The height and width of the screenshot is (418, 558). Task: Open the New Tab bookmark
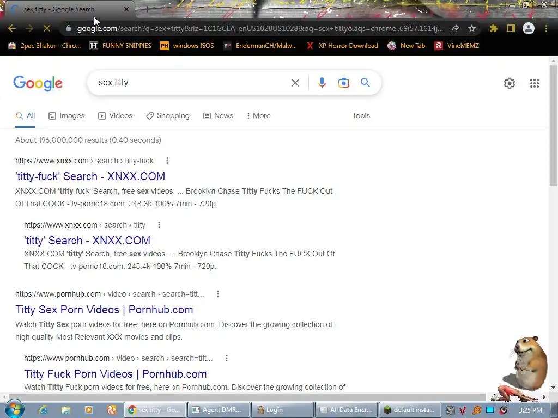(x=407, y=46)
